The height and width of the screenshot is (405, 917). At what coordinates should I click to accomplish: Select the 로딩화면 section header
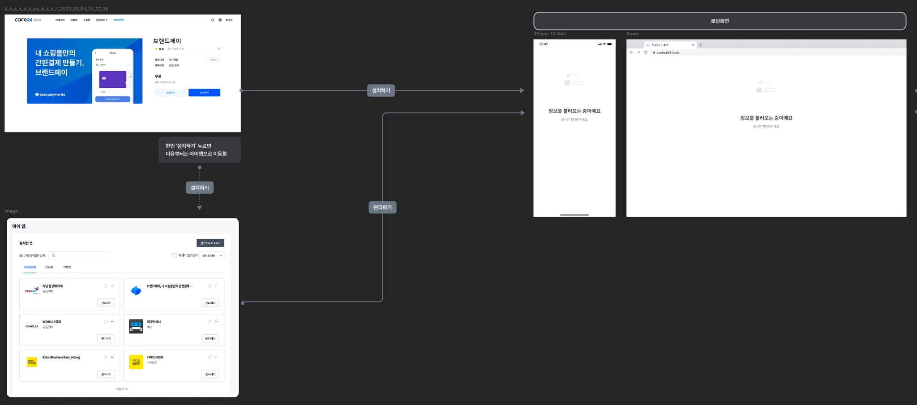(720, 21)
